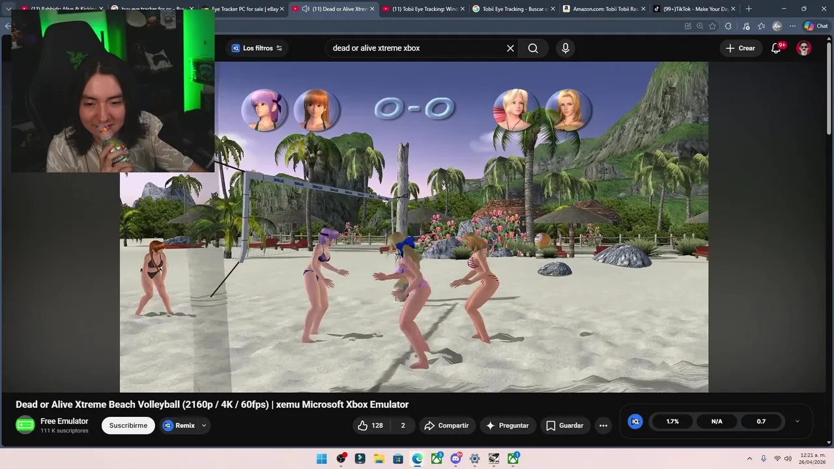Start voice search with the microphone icon

click(x=566, y=48)
